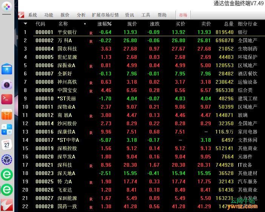Click the 酒店餐饮 industry cell
This screenshot has width=265, height=212.
click(x=248, y=74)
